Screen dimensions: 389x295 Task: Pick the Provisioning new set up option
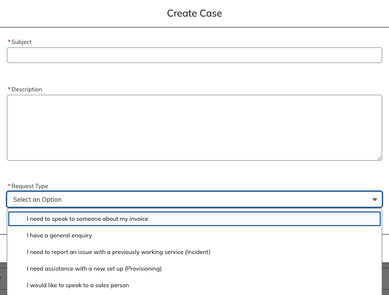click(x=94, y=269)
